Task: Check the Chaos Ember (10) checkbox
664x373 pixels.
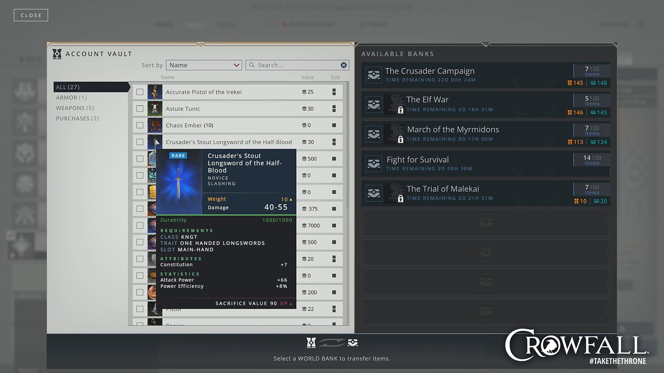Action: pos(140,125)
